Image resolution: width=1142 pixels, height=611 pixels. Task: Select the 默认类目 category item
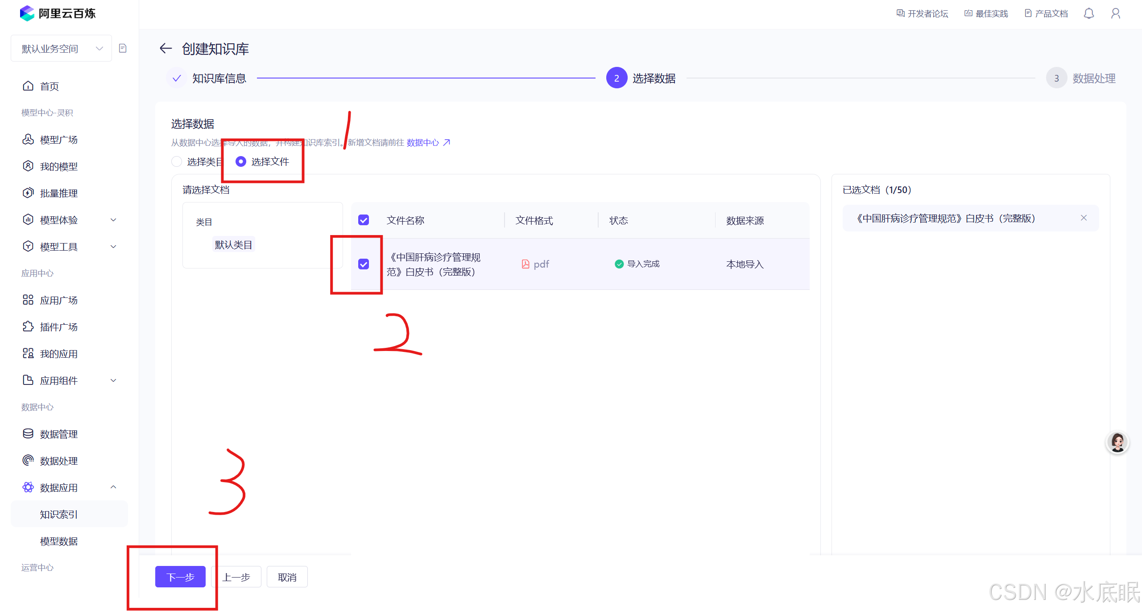[233, 244]
